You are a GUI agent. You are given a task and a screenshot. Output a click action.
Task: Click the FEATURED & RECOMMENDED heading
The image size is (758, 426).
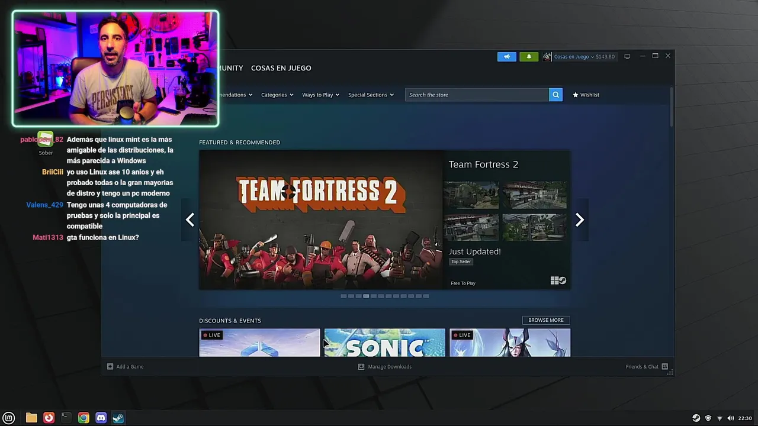coord(239,143)
